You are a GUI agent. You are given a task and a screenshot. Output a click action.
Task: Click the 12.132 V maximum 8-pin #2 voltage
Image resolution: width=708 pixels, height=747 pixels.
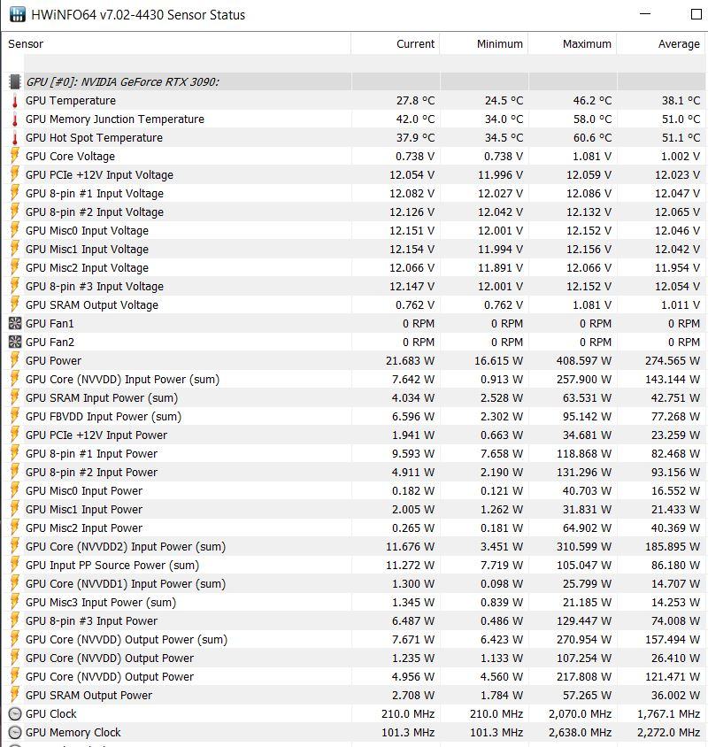[x=589, y=212]
